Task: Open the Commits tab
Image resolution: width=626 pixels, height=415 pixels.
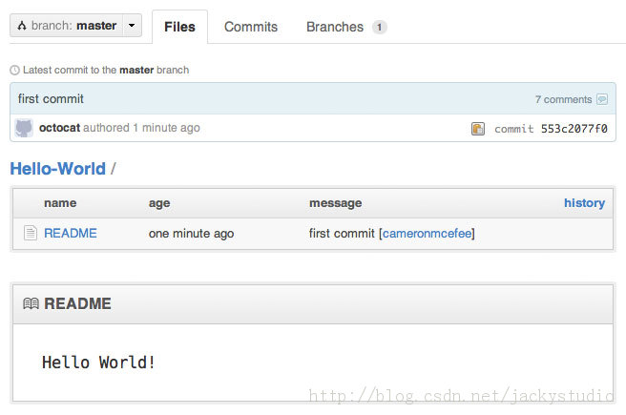Action: click(x=251, y=27)
